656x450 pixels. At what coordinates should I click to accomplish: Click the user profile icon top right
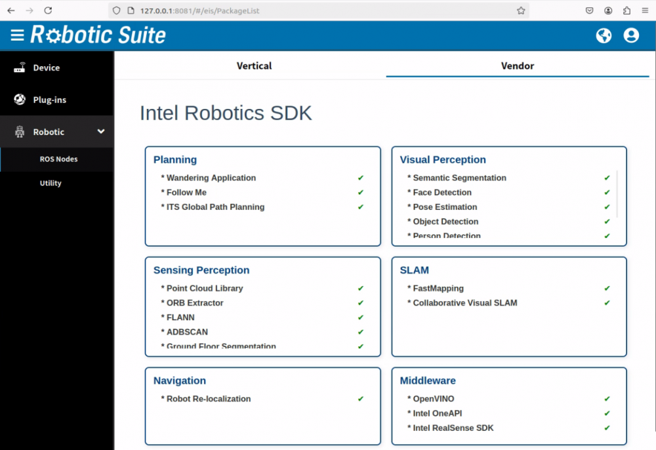(x=631, y=36)
